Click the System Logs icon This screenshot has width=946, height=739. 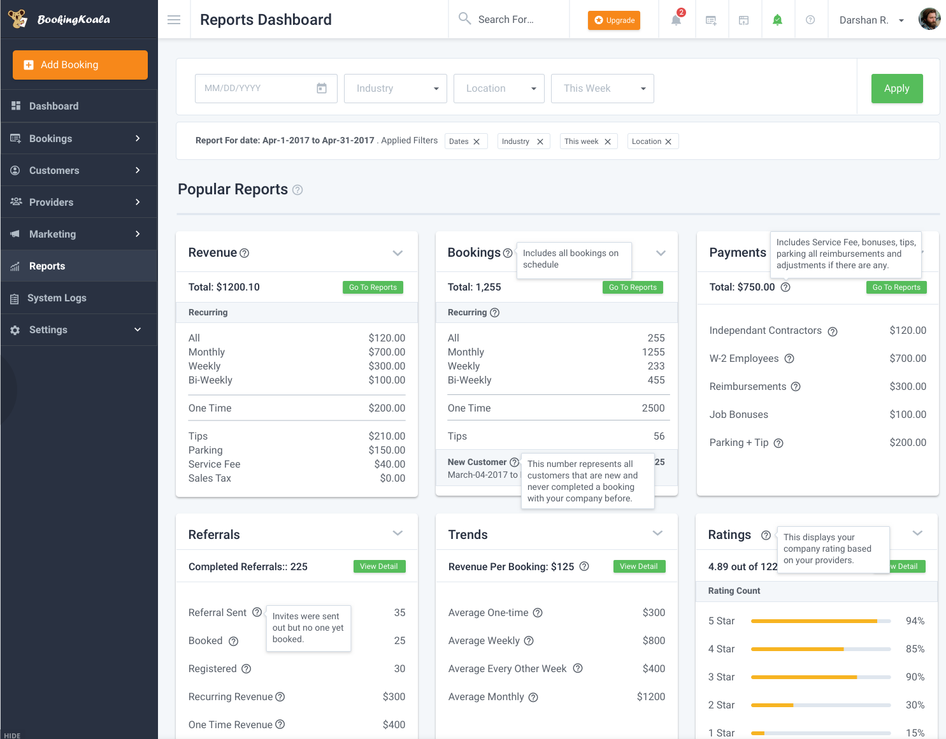click(15, 298)
